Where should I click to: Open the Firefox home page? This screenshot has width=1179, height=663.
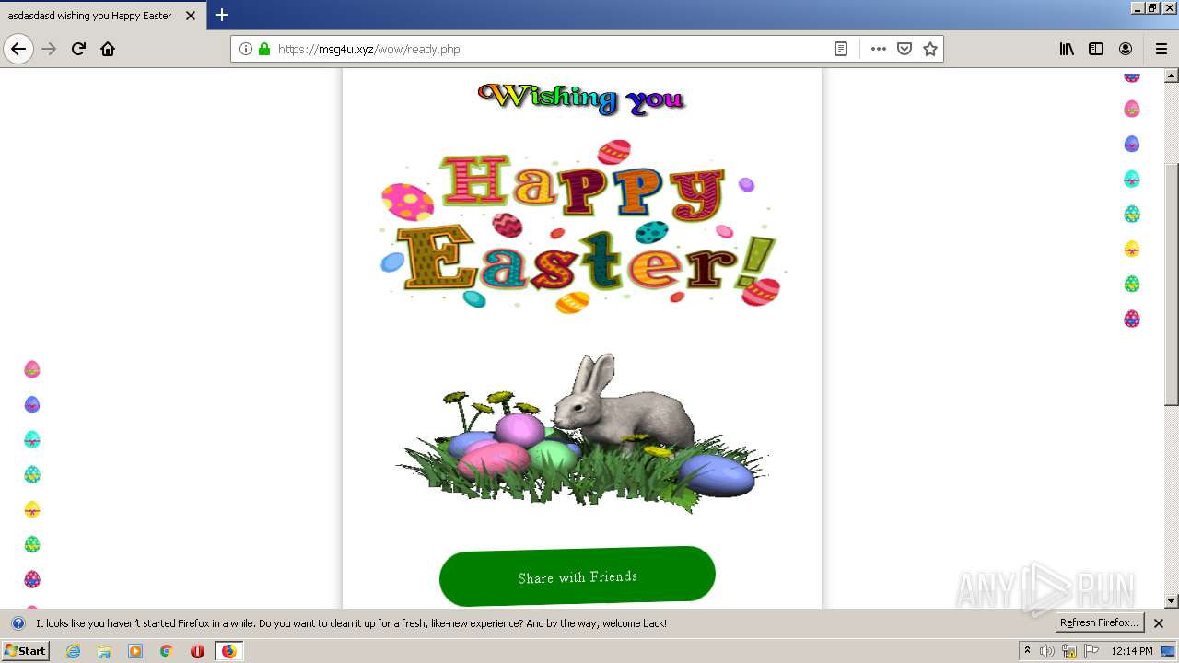(108, 49)
